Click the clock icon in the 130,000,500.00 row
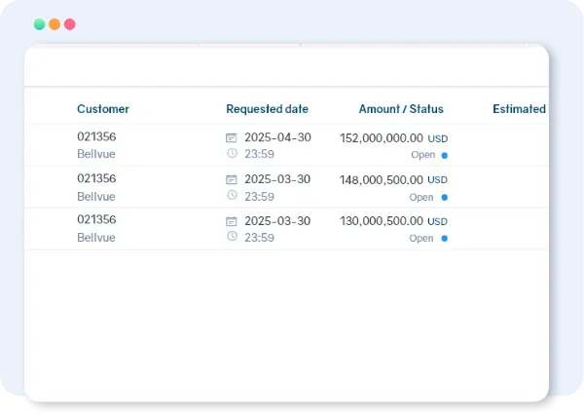The height and width of the screenshot is (420, 584). 232,237
